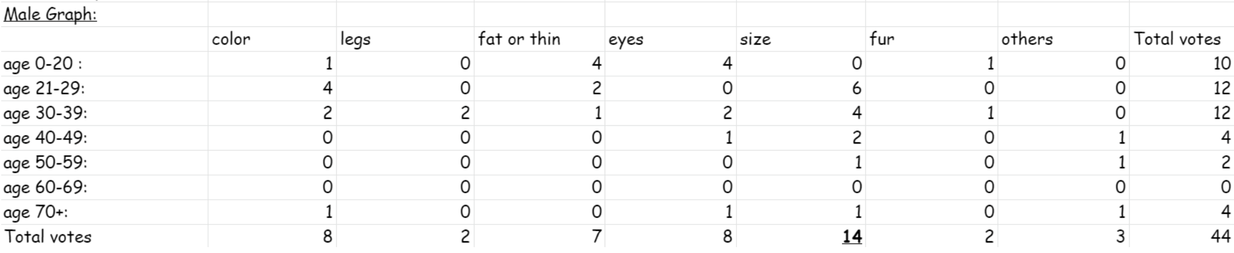Select the grand total cell showing 44
Viewport: 1234px width, 253px height.
pos(1220,237)
